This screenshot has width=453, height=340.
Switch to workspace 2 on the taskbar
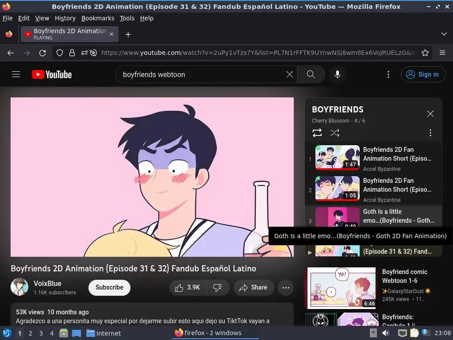(31, 333)
